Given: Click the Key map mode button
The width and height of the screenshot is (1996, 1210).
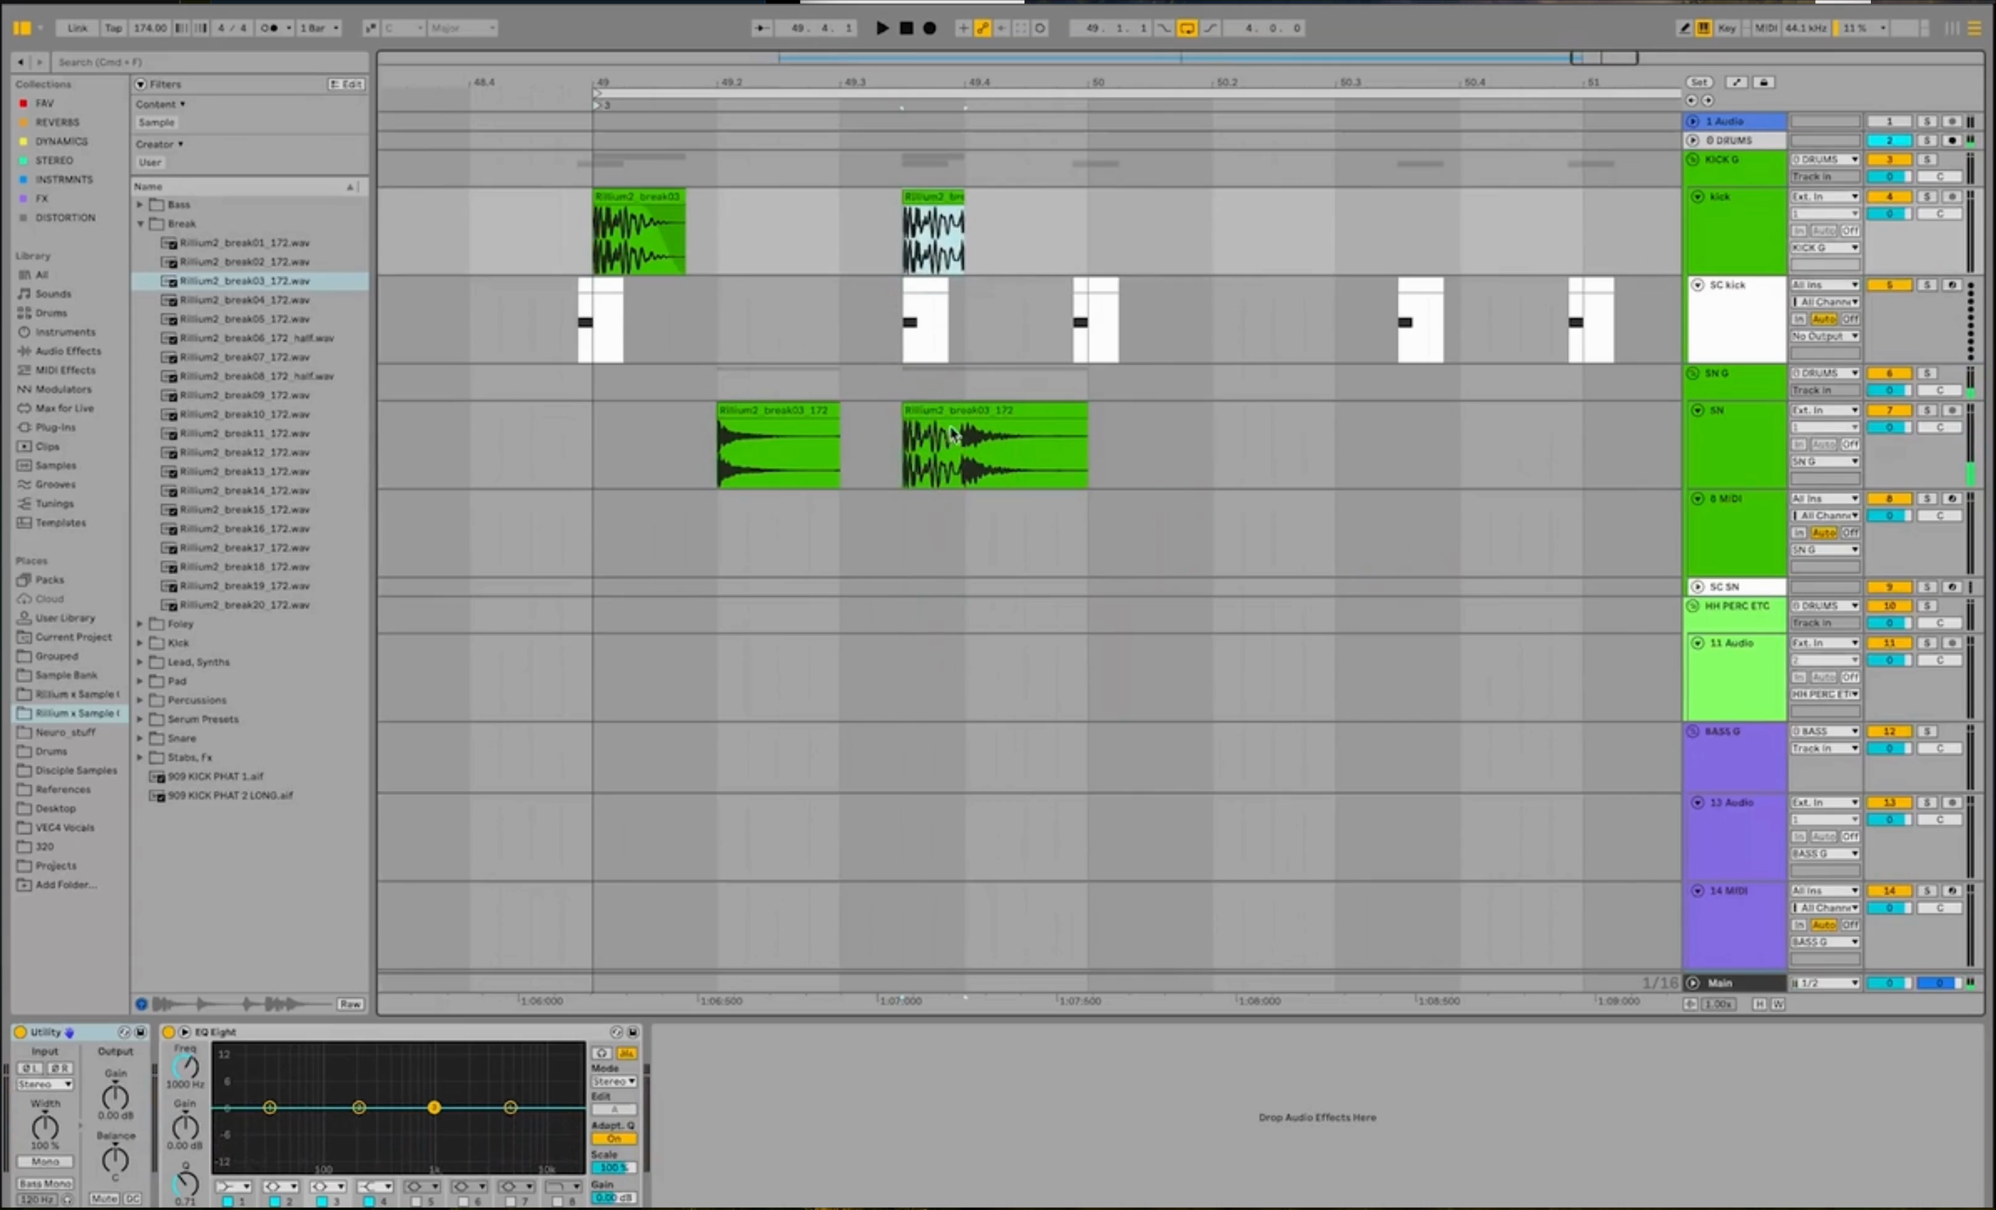Looking at the screenshot, I should [1727, 28].
